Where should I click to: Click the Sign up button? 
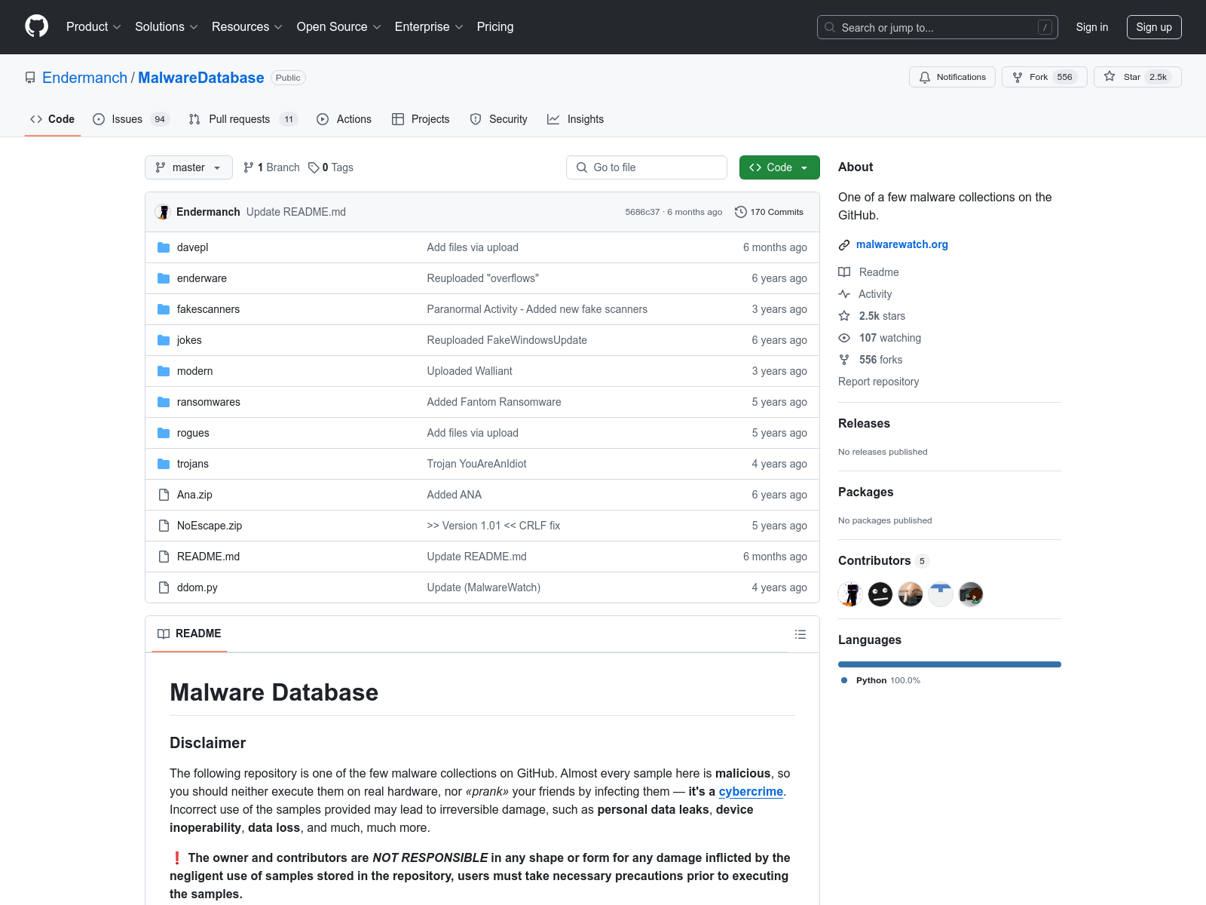pyautogui.click(x=1154, y=27)
